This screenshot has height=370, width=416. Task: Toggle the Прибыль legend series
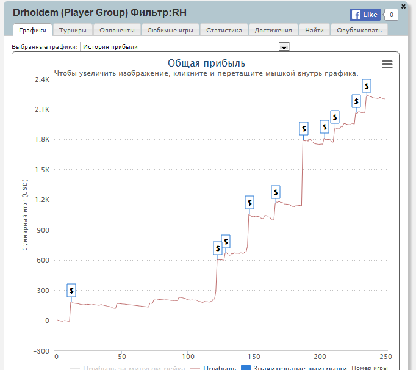coord(213,368)
